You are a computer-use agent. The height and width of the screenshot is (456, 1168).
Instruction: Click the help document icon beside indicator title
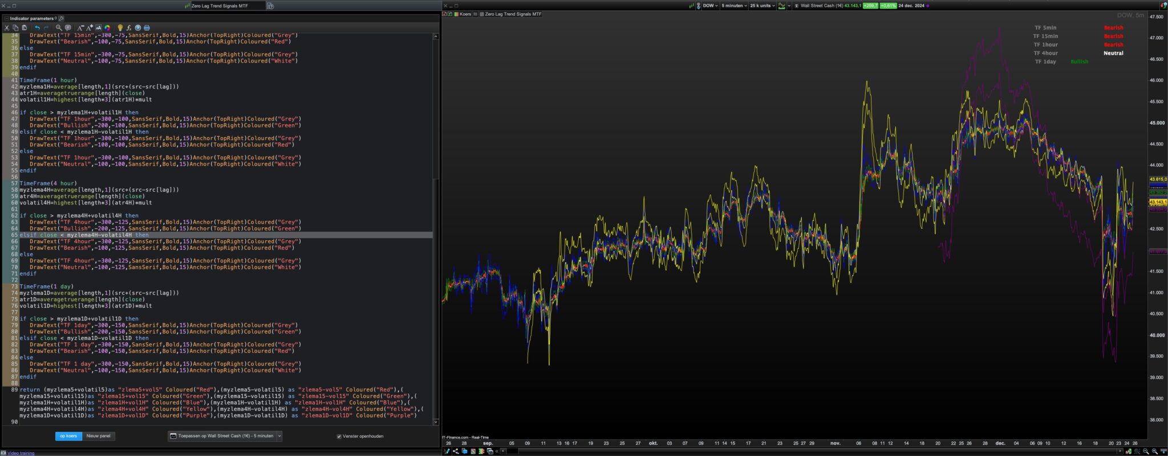(270, 6)
